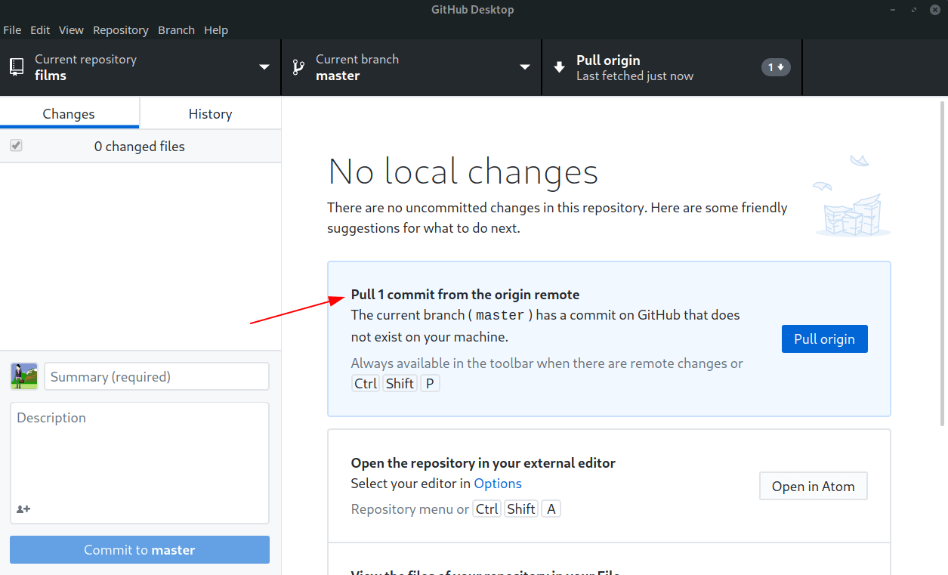Switch to the Changes tab
948x575 pixels.
click(69, 113)
